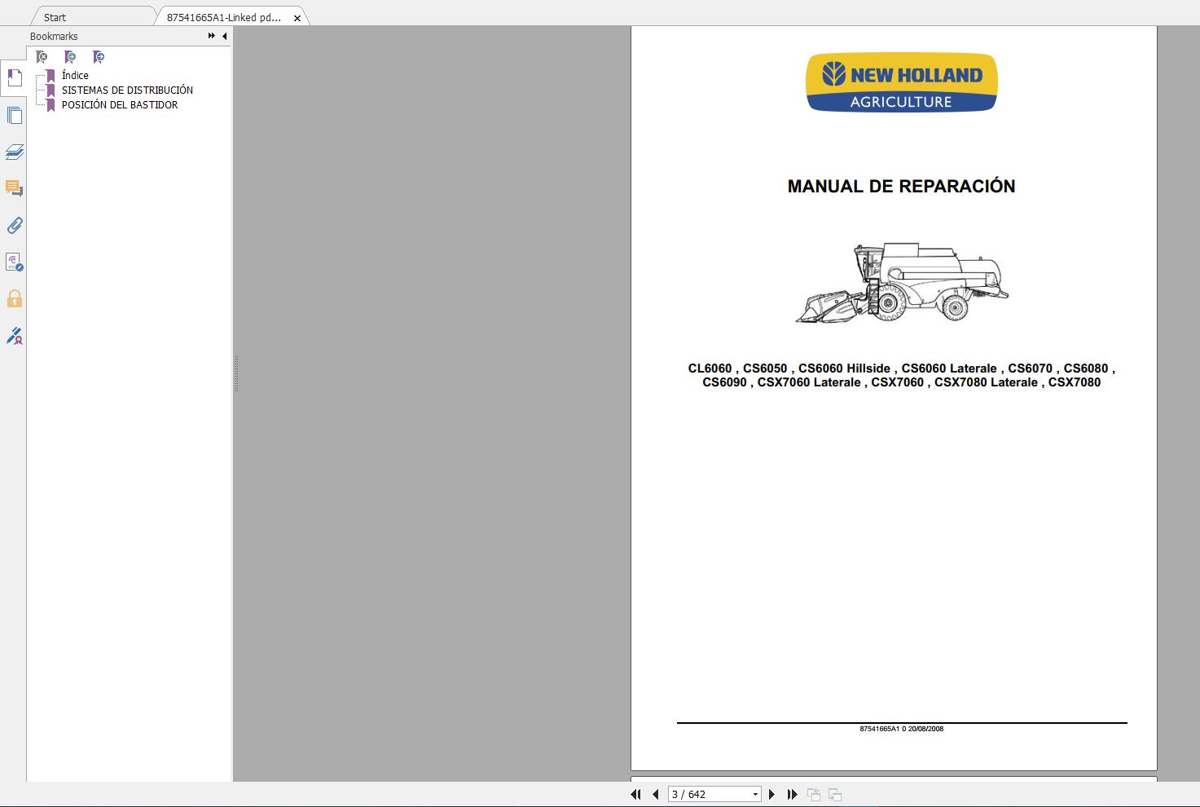Go to the last page
This screenshot has height=807, width=1200.
point(792,794)
